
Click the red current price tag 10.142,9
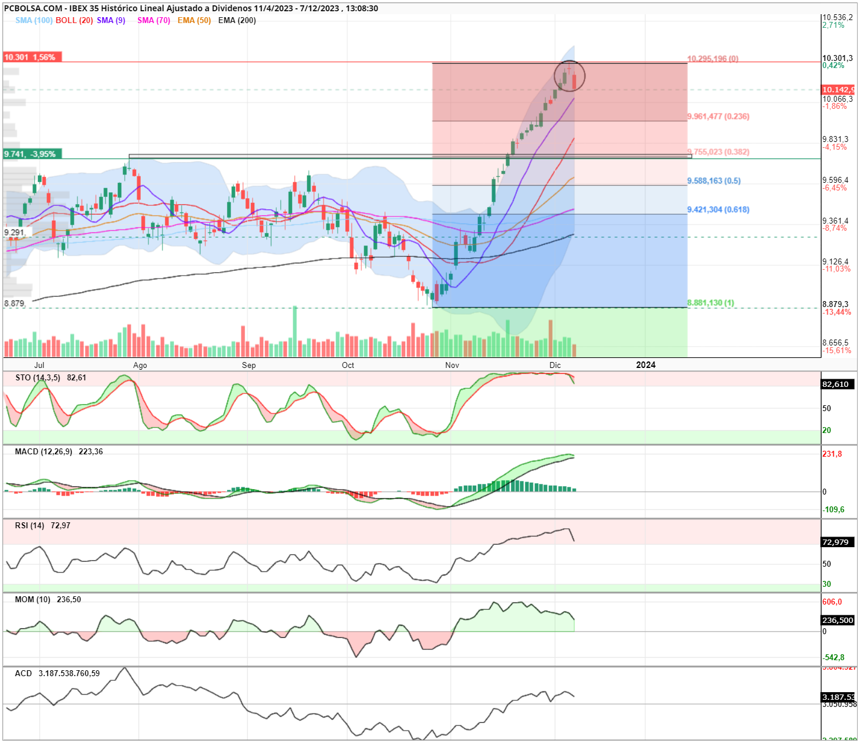(838, 90)
